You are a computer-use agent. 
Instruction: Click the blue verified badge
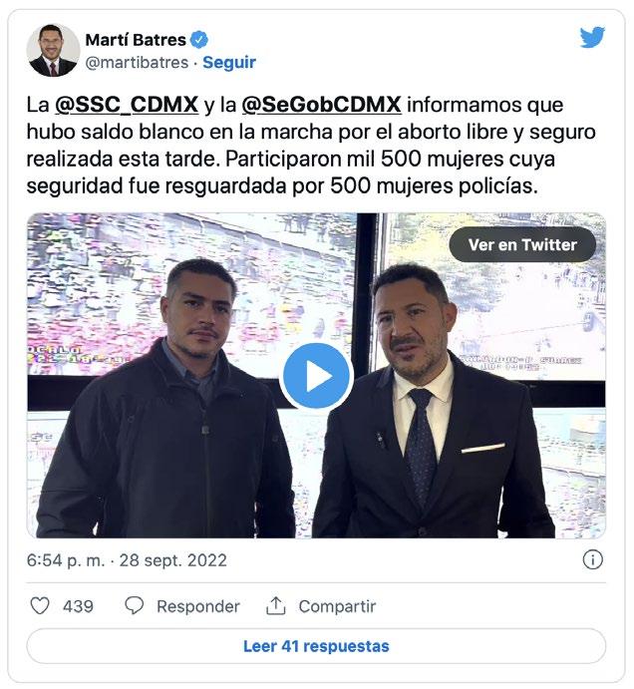[x=199, y=40]
